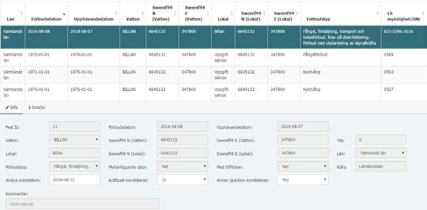427x210 pixels.
Task: Click Uppgift saknas in 1972 row
Action: pos(223,57)
